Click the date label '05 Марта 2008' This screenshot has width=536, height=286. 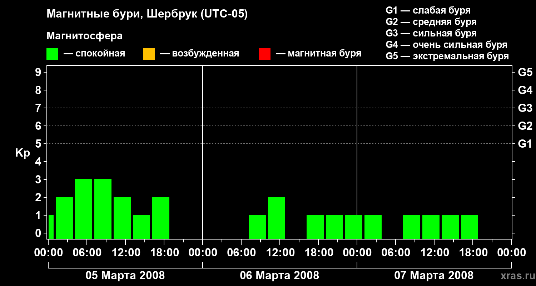pyautogui.click(x=125, y=275)
